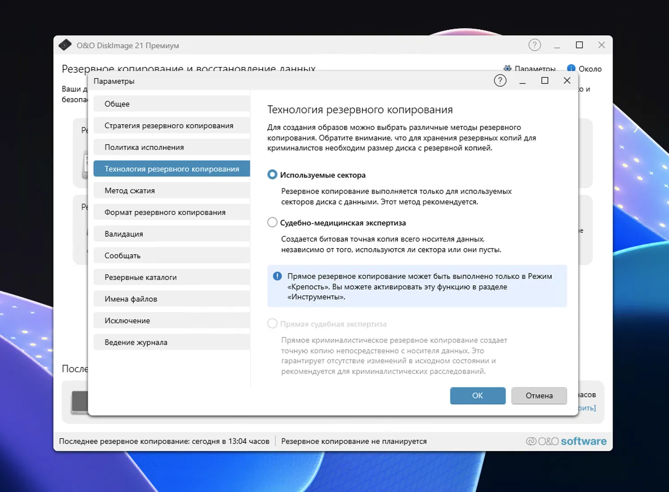Click the description under Судебно-медицинская экспертиза
The width and height of the screenshot is (669, 492).
click(391, 244)
